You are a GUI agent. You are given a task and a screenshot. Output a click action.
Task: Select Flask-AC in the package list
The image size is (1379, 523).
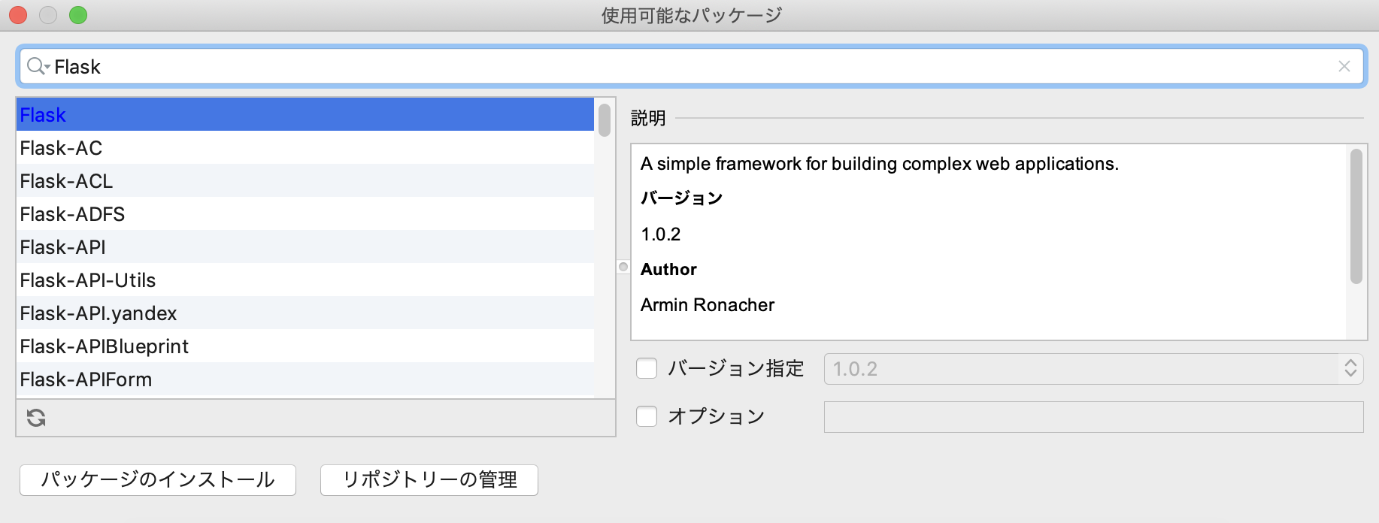click(x=305, y=148)
